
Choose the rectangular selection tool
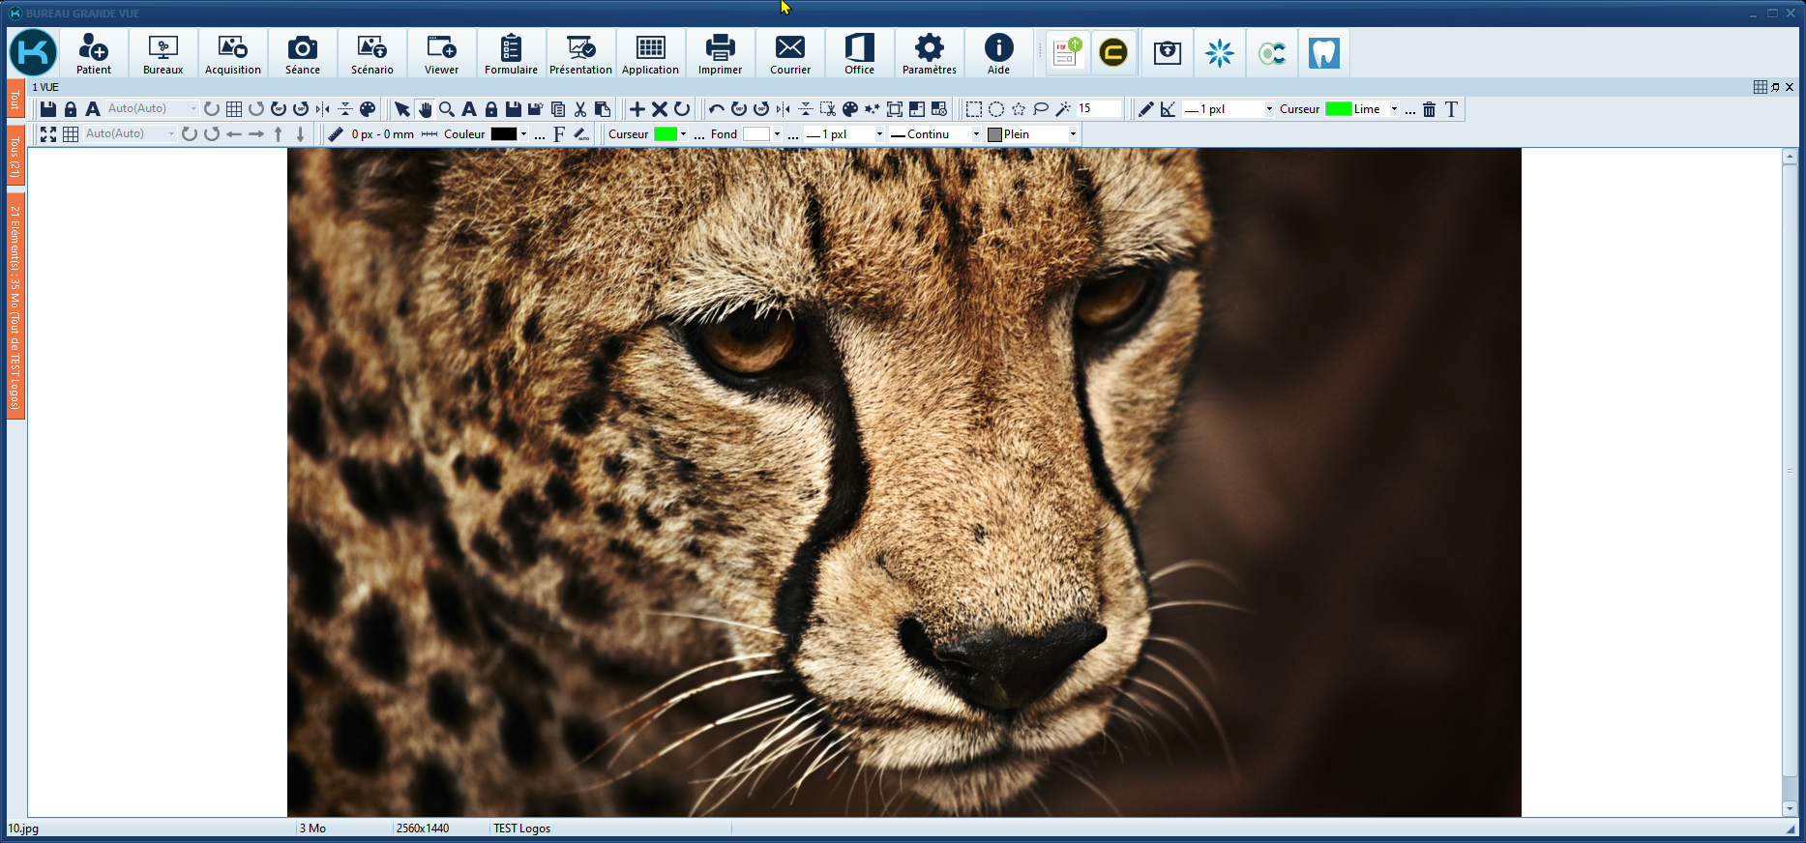974,109
